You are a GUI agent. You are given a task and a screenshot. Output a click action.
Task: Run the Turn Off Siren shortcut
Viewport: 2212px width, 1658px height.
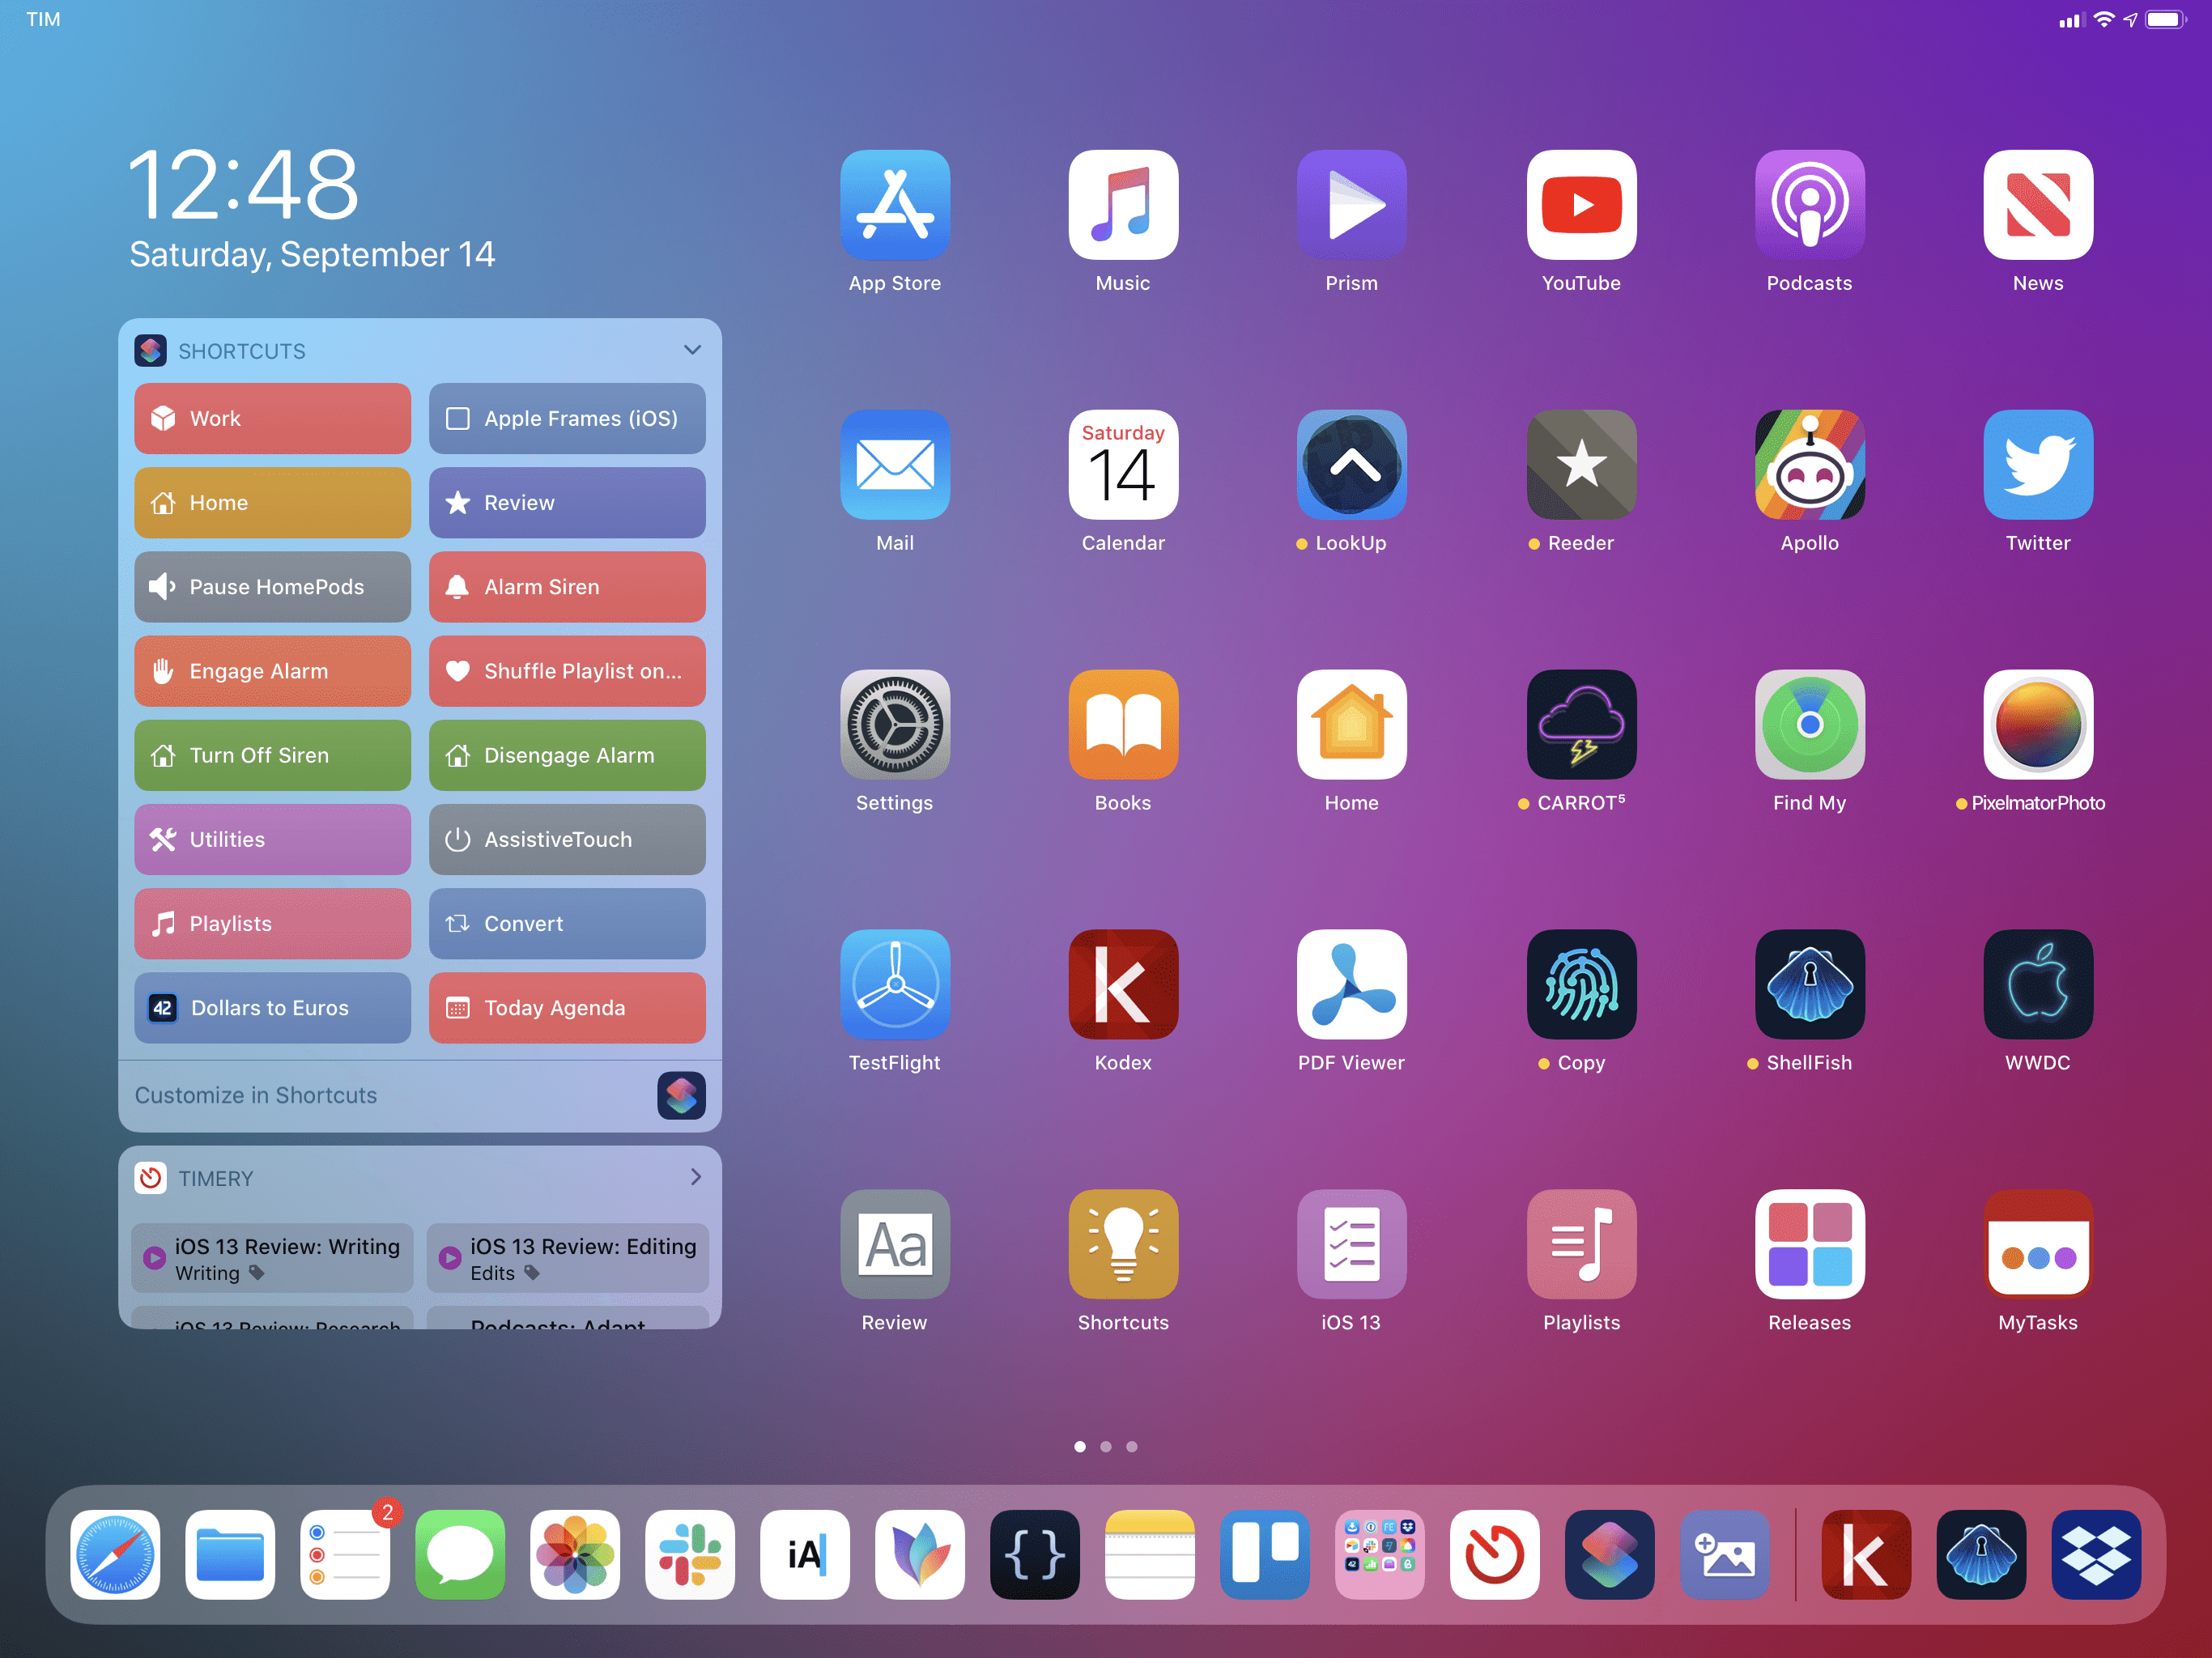pyautogui.click(x=272, y=755)
